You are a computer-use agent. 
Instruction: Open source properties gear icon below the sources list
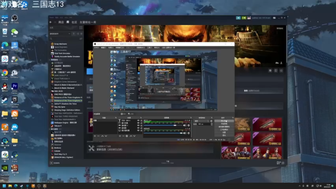coord(127,136)
